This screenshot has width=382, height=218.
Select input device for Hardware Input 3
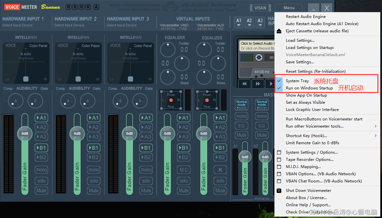pos(122,25)
